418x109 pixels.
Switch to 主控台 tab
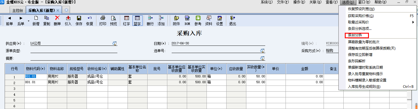point(18,10)
